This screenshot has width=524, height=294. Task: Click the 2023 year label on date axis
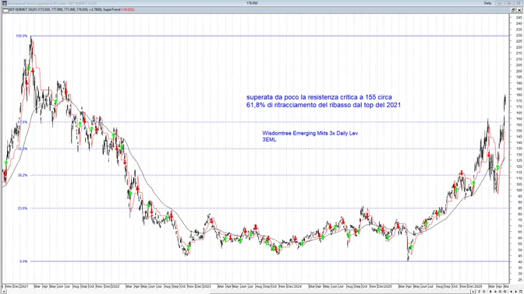point(207,286)
